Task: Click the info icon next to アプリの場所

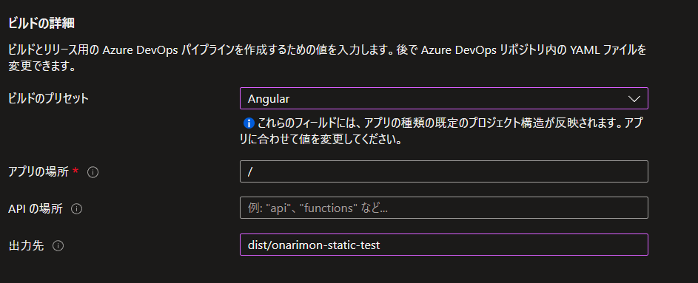Action: [x=93, y=172]
